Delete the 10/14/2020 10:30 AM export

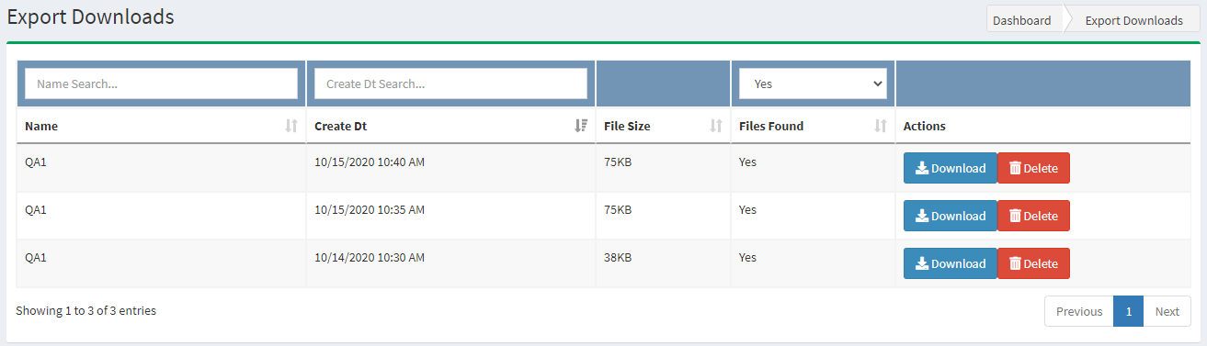tap(1033, 263)
